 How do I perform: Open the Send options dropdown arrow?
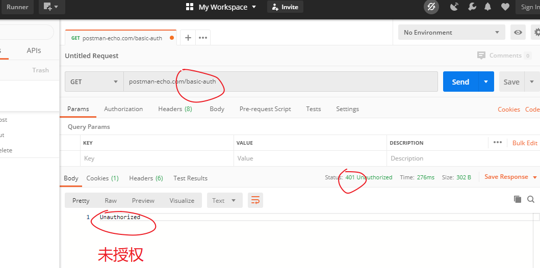pos(486,82)
